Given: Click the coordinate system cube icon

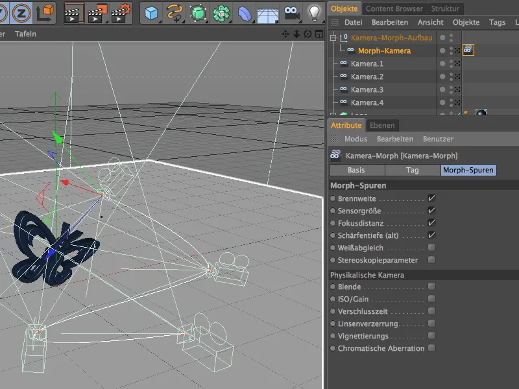Looking at the screenshot, I should (45, 13).
